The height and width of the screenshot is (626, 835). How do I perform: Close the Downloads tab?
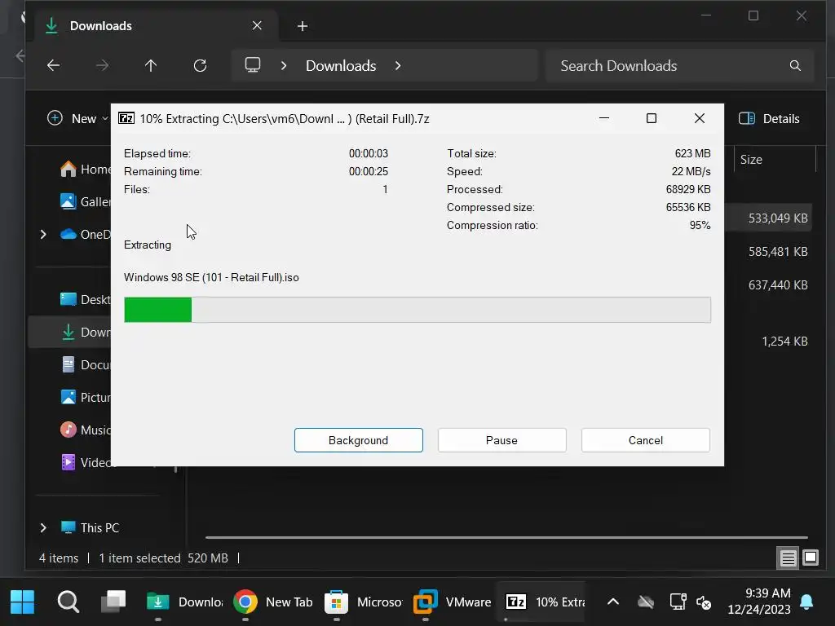[257, 25]
